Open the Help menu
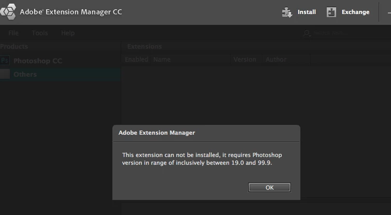The width and height of the screenshot is (391, 215). point(68,33)
